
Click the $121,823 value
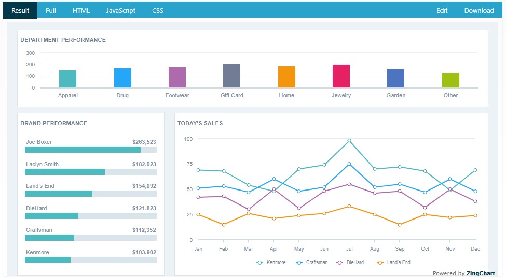pyautogui.click(x=144, y=208)
